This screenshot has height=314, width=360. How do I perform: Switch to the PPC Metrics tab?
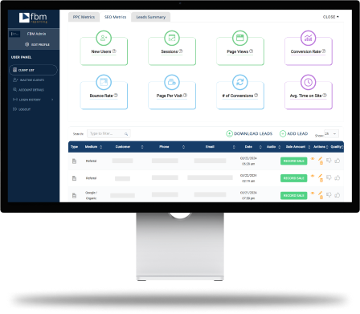[84, 17]
